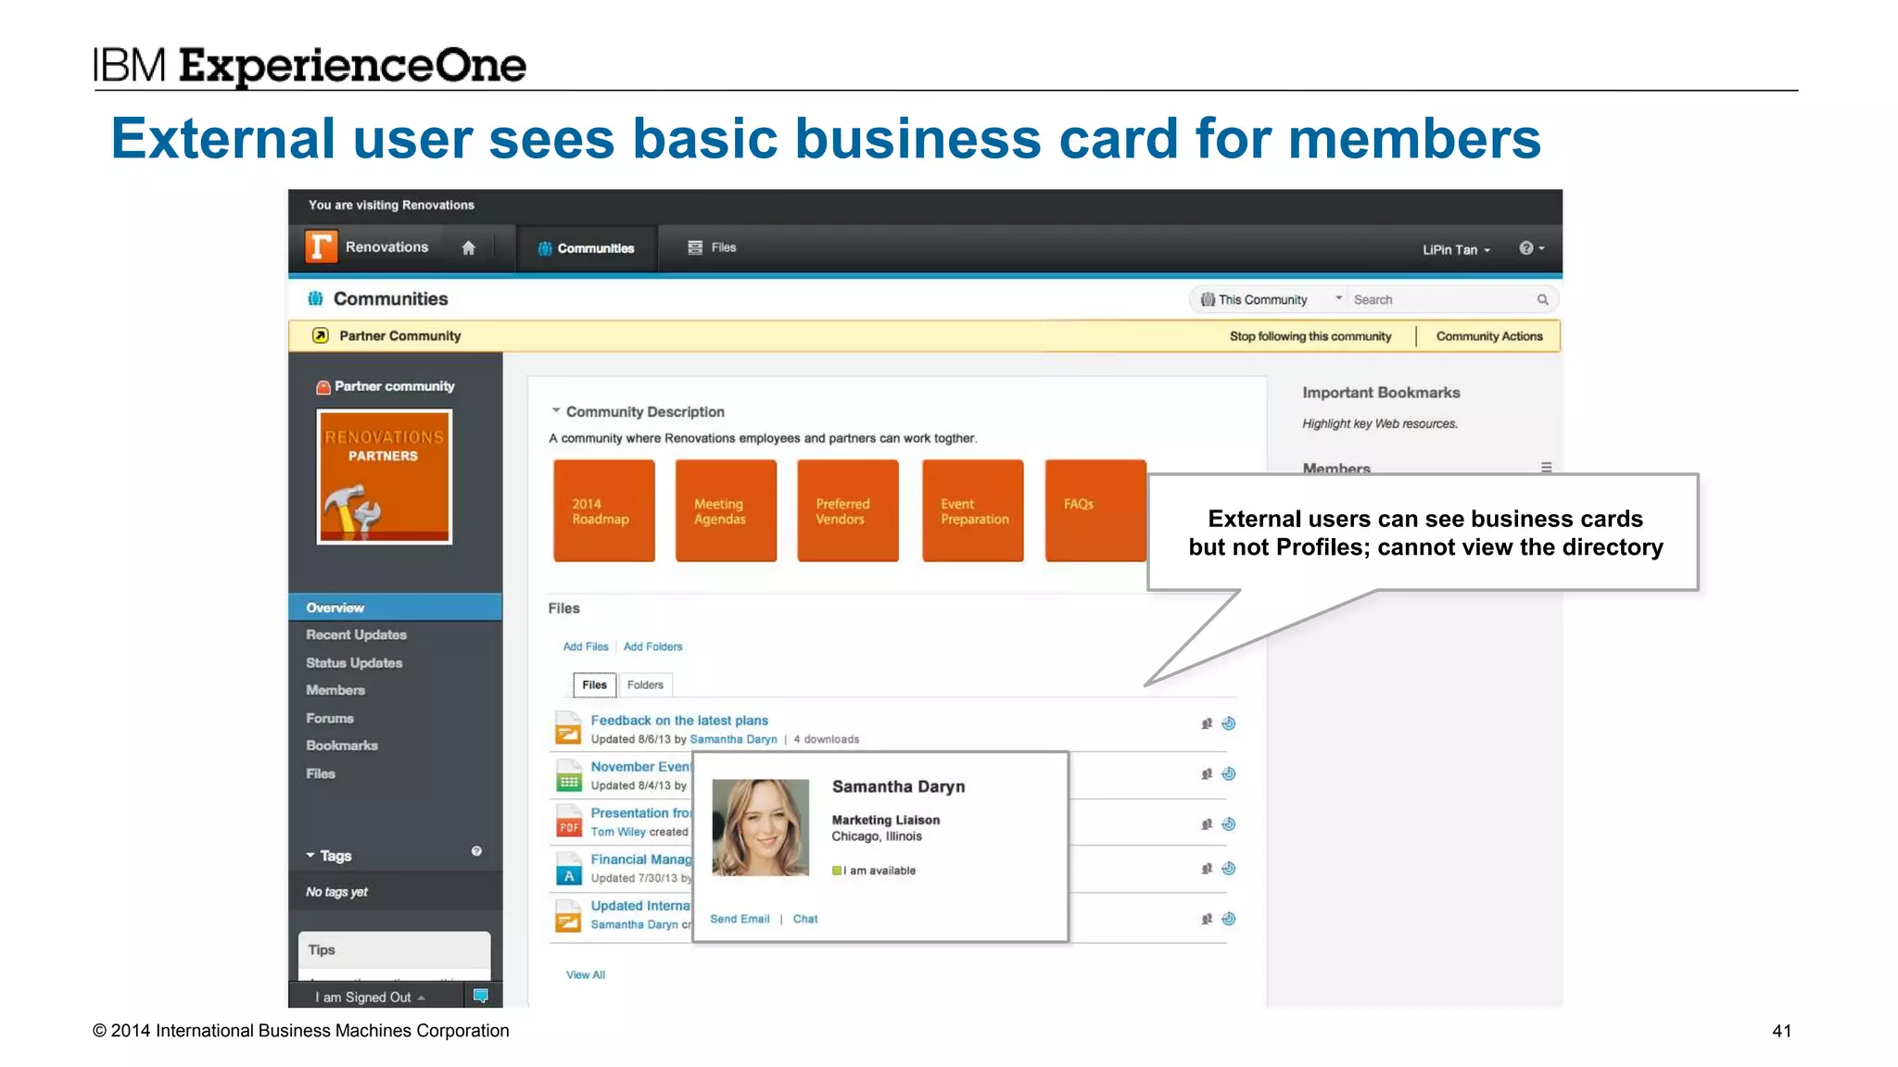Image resolution: width=1898 pixels, height=1067 pixels.
Task: Click Samantha Daryn's profile photo
Action: 760,827
